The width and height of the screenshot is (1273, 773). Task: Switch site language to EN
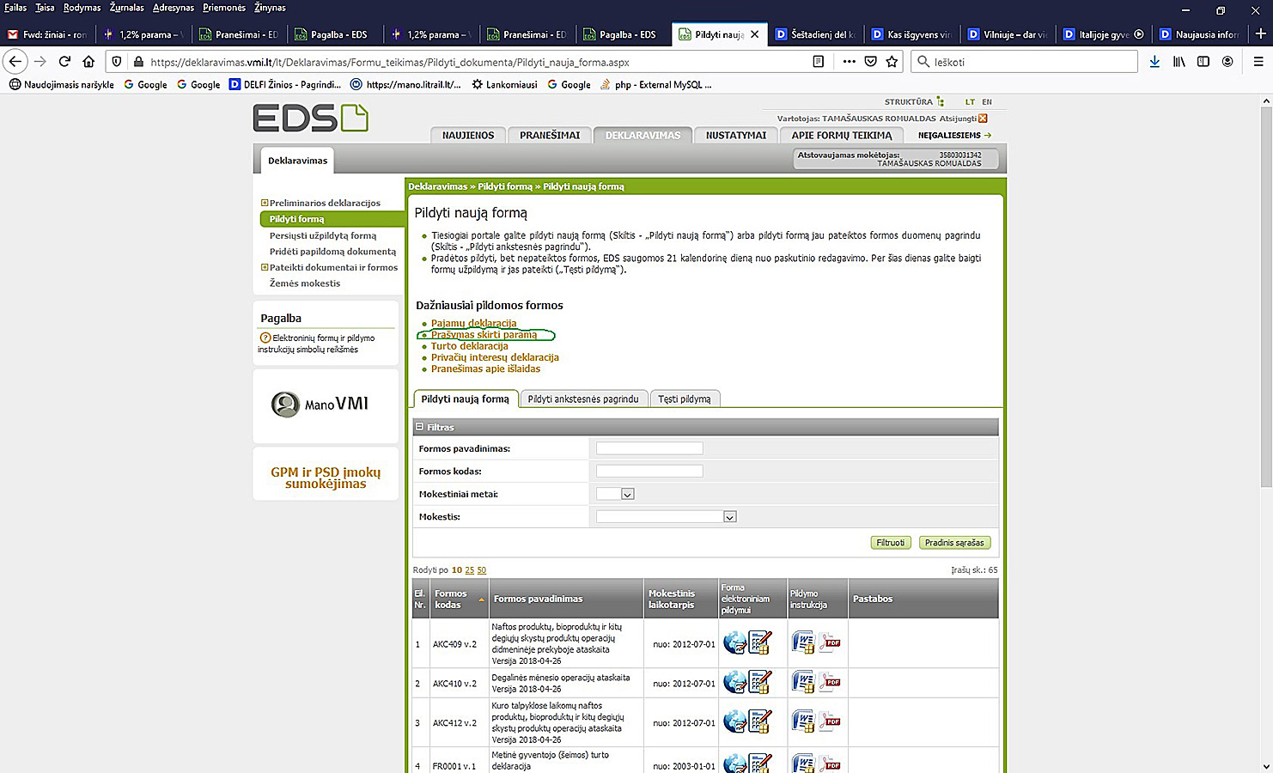point(987,102)
